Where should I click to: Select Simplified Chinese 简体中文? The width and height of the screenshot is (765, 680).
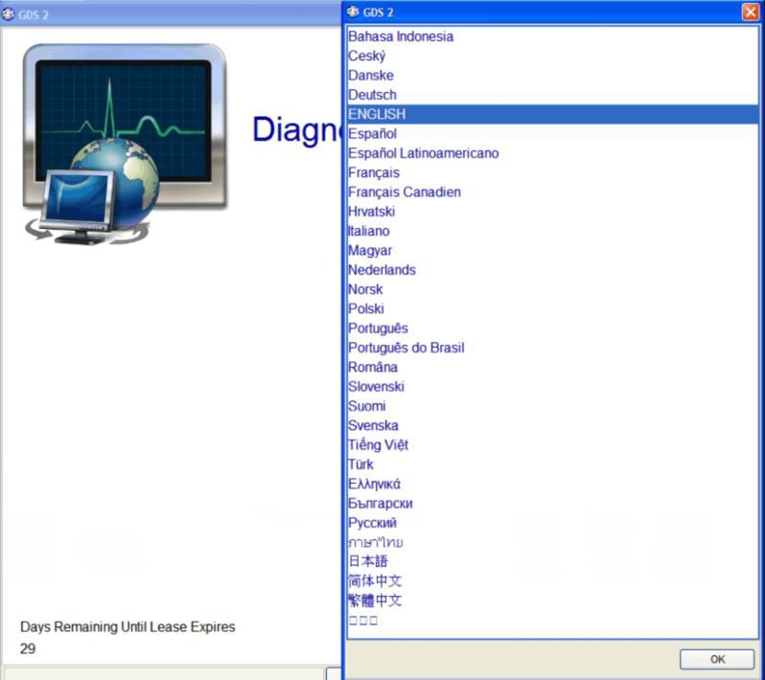point(552,581)
